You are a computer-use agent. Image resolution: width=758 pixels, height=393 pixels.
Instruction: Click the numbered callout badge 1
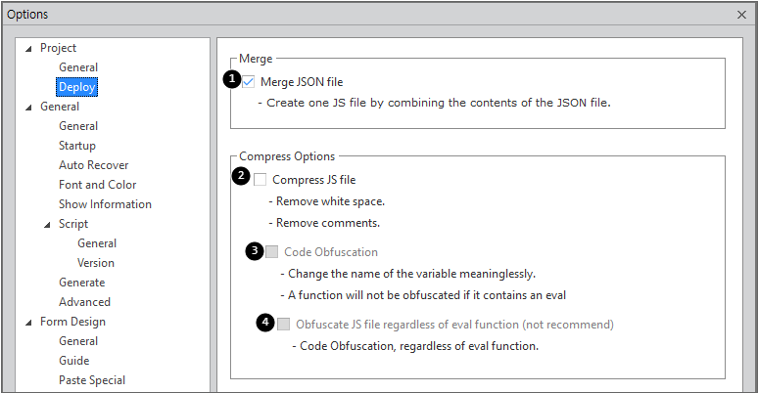(x=232, y=79)
